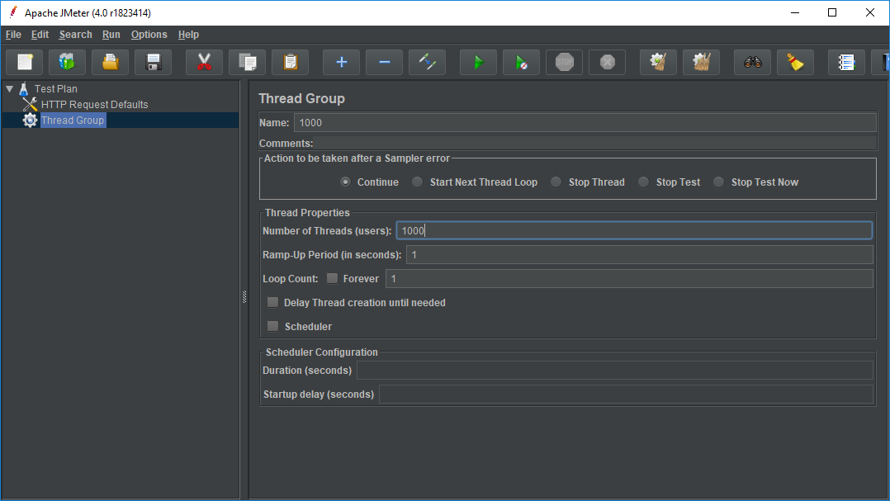
Task: Click the Save floppy disk icon
Action: [x=153, y=62]
